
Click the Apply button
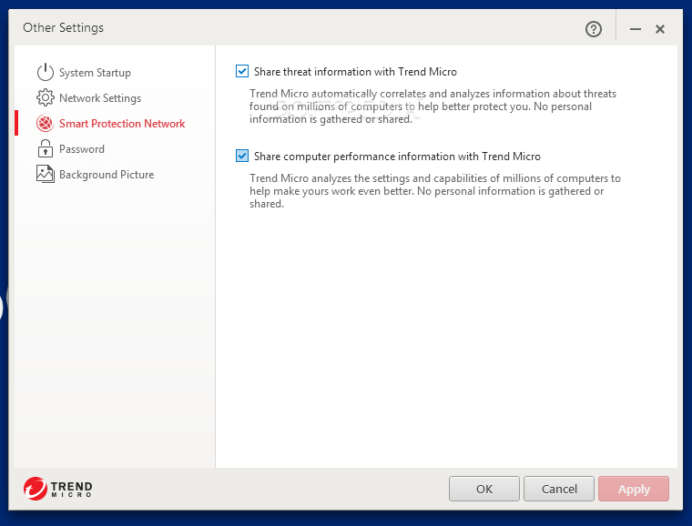(x=634, y=489)
